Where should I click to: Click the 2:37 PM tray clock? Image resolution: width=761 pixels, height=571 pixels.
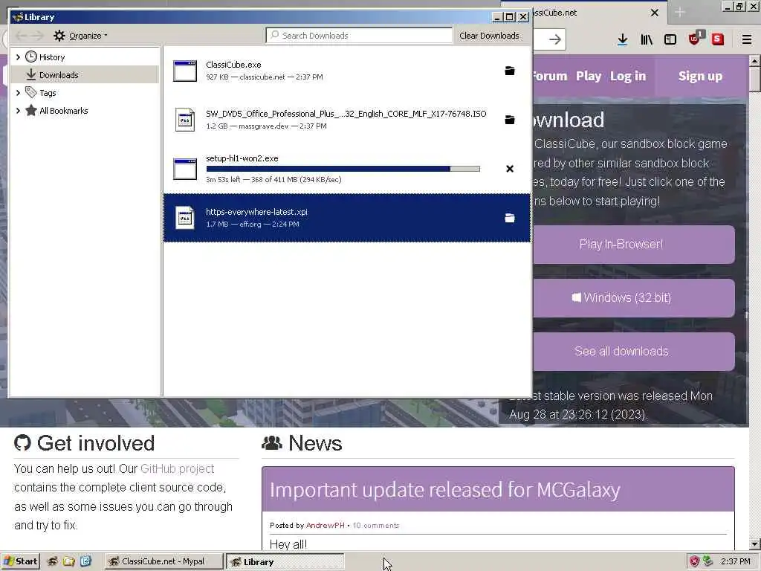point(735,561)
